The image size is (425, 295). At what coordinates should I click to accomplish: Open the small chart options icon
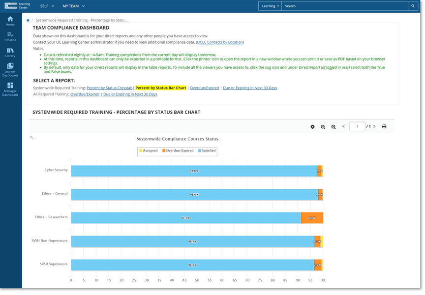coord(32,138)
